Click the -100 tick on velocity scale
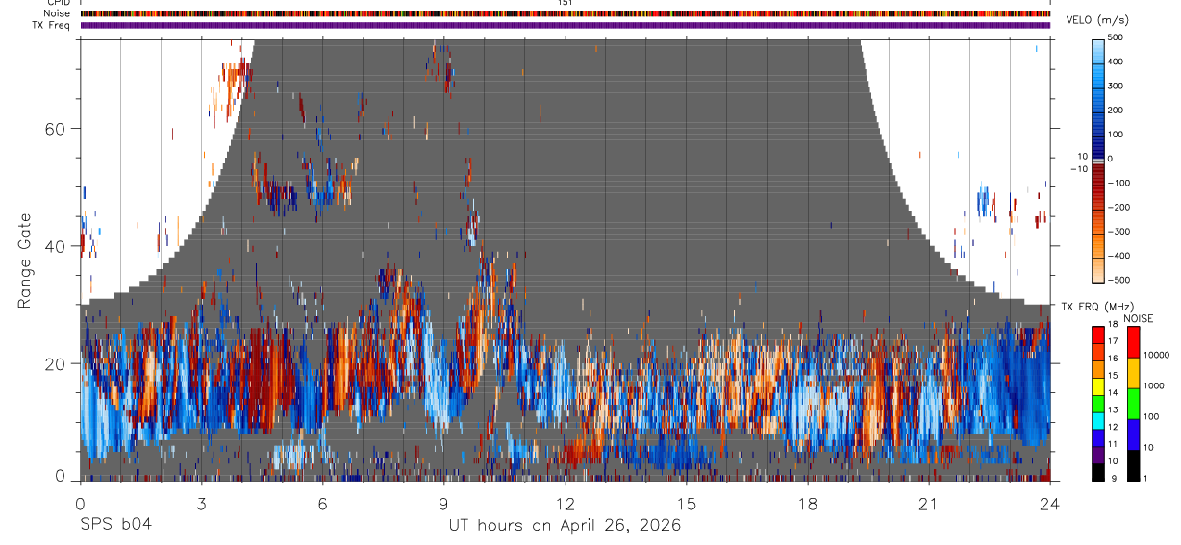This screenshot has width=1181, height=545. [1121, 183]
